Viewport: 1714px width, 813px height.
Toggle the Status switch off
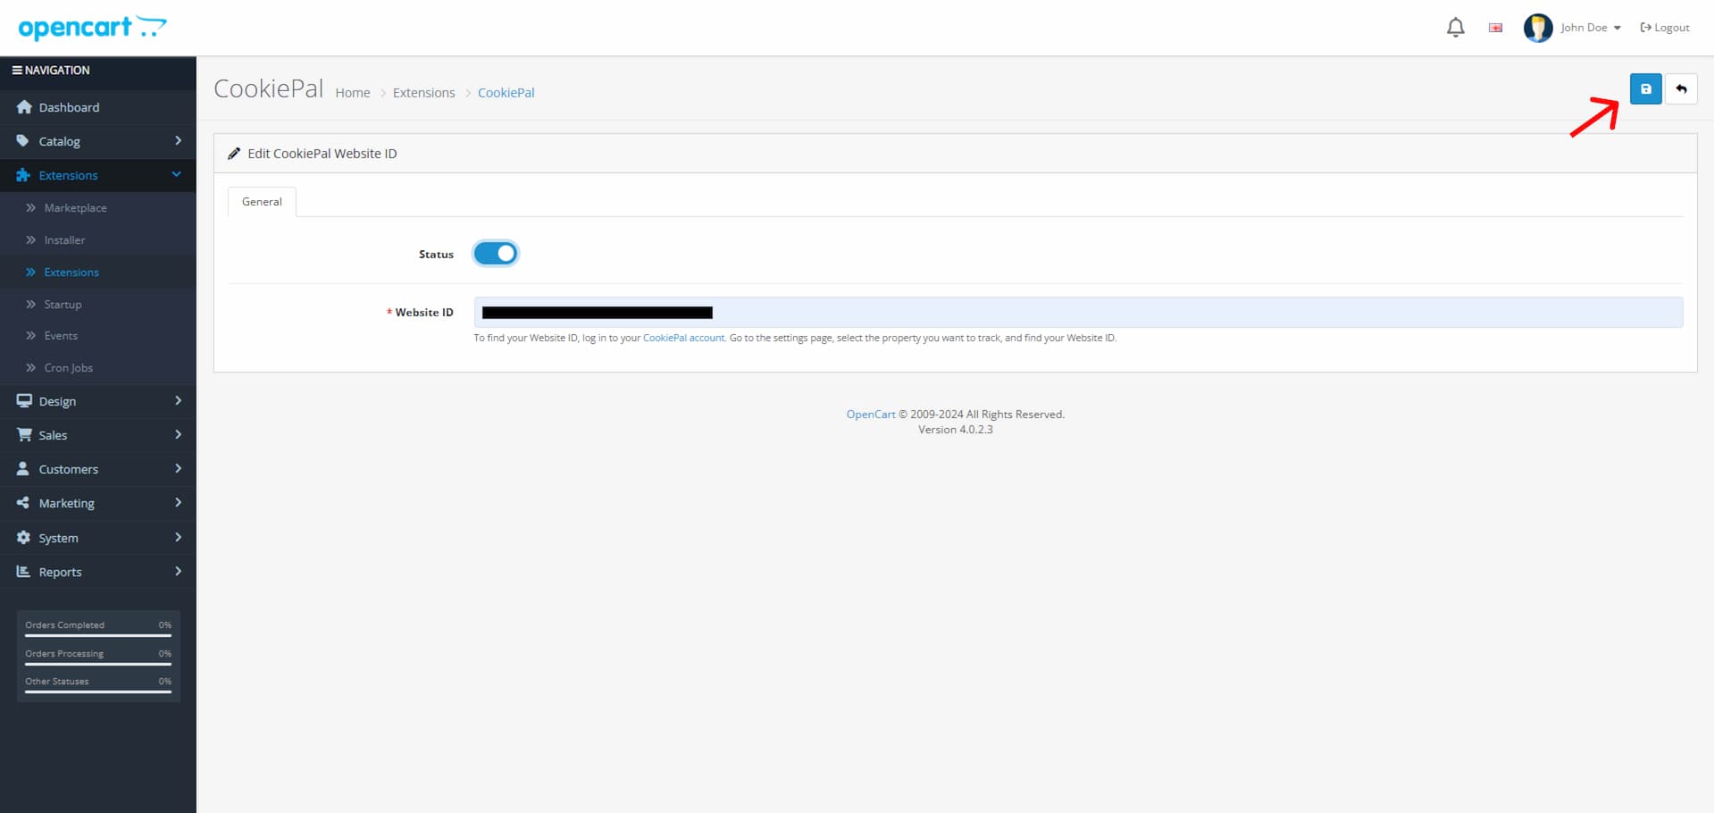(496, 254)
